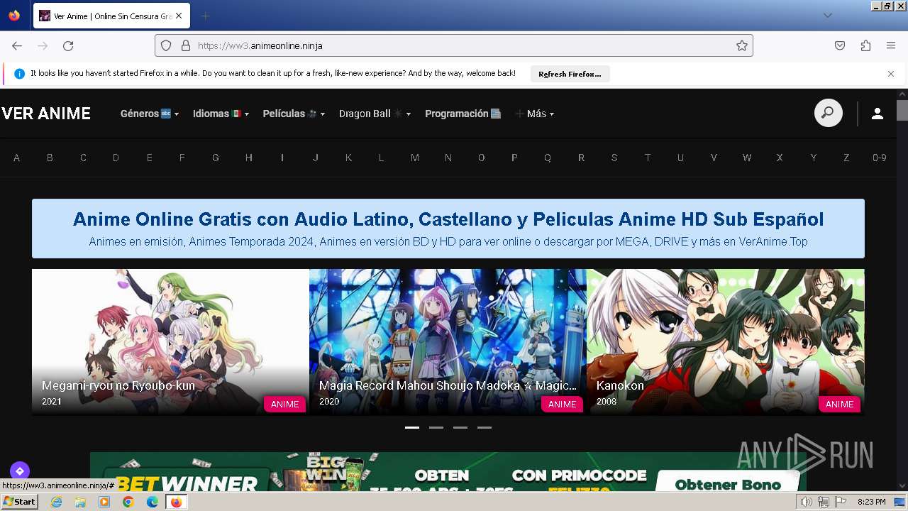Click the VER ANIME site logo
The height and width of the screenshot is (511, 908).
pos(46,114)
